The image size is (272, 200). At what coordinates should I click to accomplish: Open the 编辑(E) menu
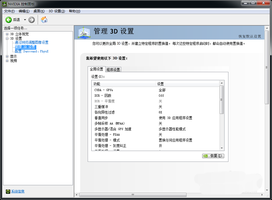coord(24,11)
